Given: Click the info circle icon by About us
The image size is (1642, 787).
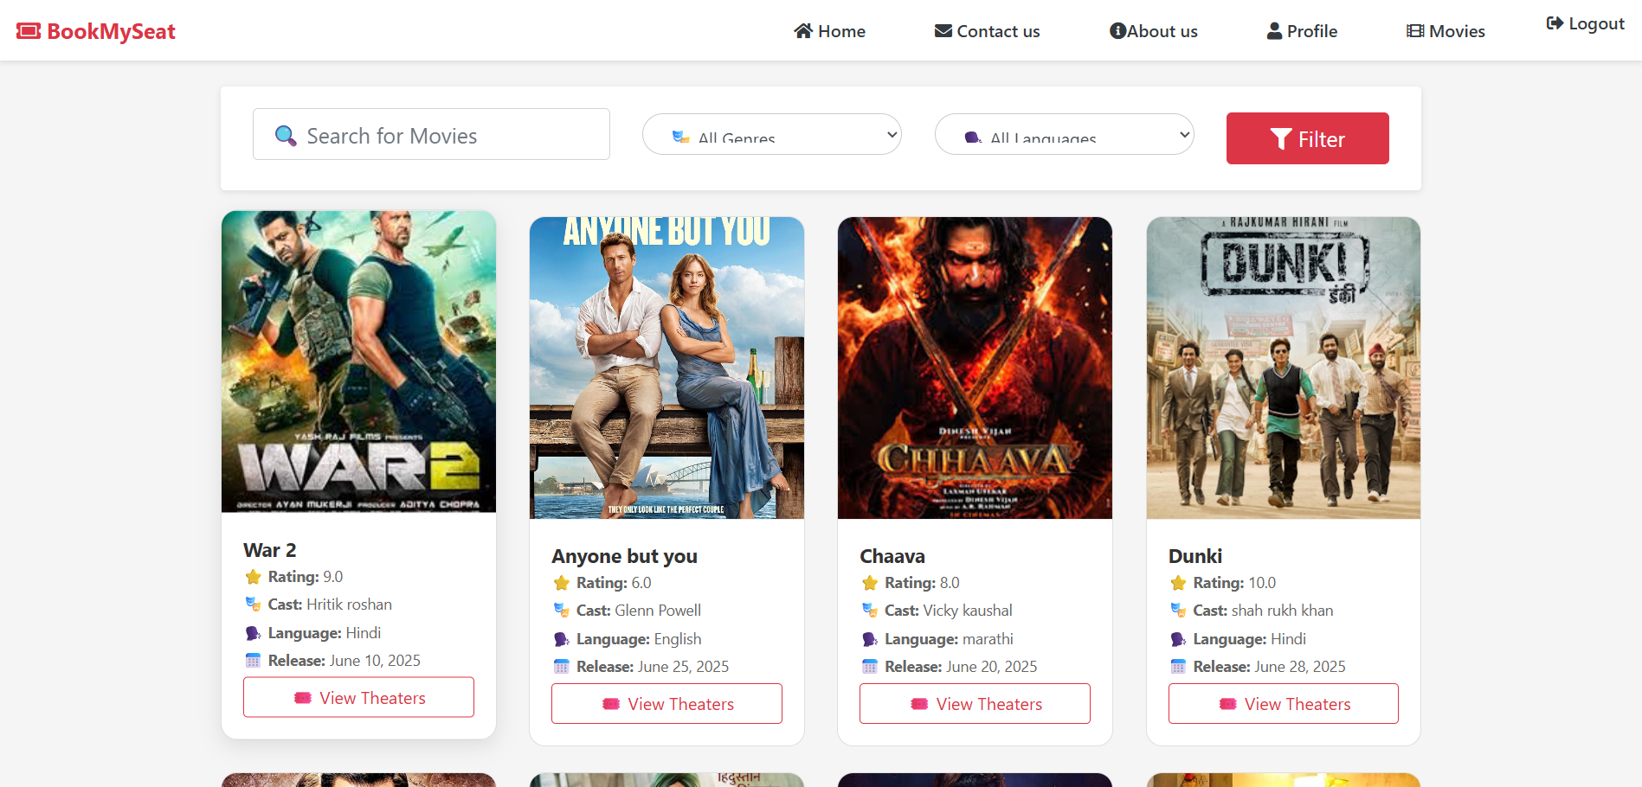Looking at the screenshot, I should (x=1117, y=31).
